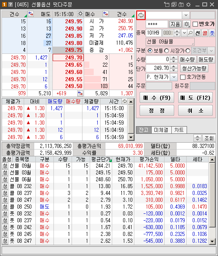Open order book settings gear by 15:15:00
Image resolution: width=218 pixels, height=256 pixels.
(x=80, y=14)
